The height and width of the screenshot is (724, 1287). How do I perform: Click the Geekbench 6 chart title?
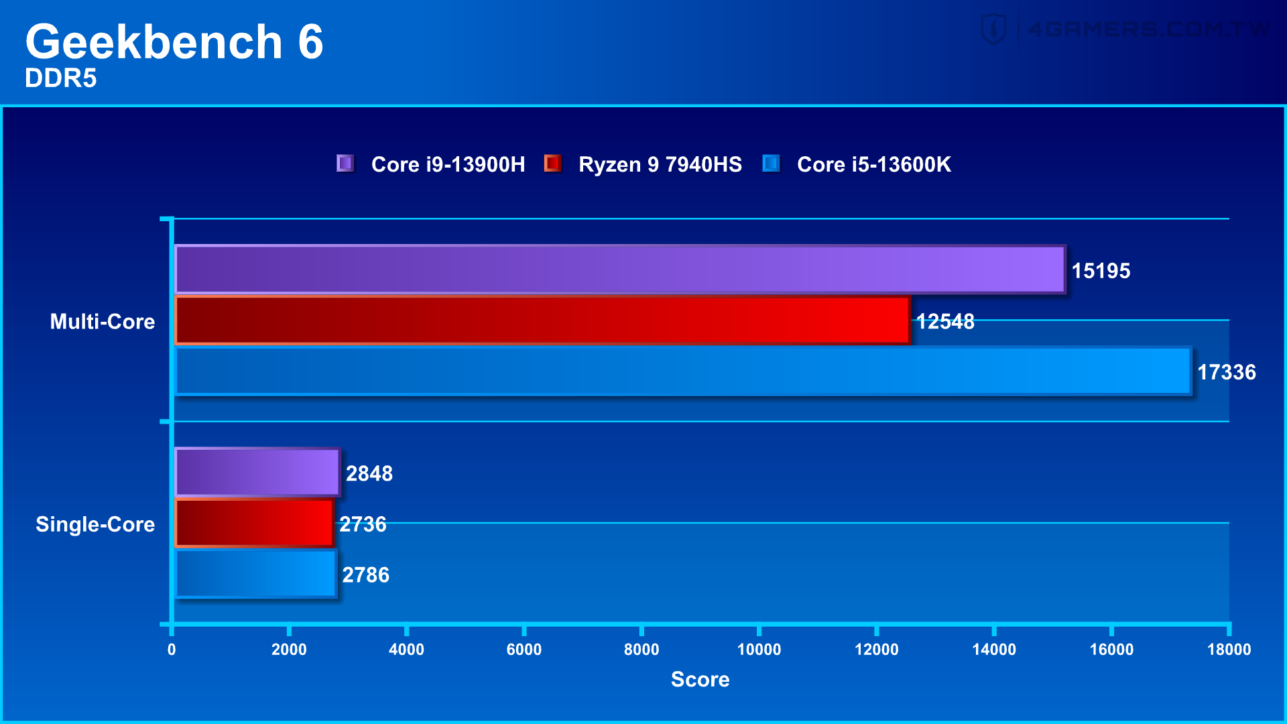174,42
